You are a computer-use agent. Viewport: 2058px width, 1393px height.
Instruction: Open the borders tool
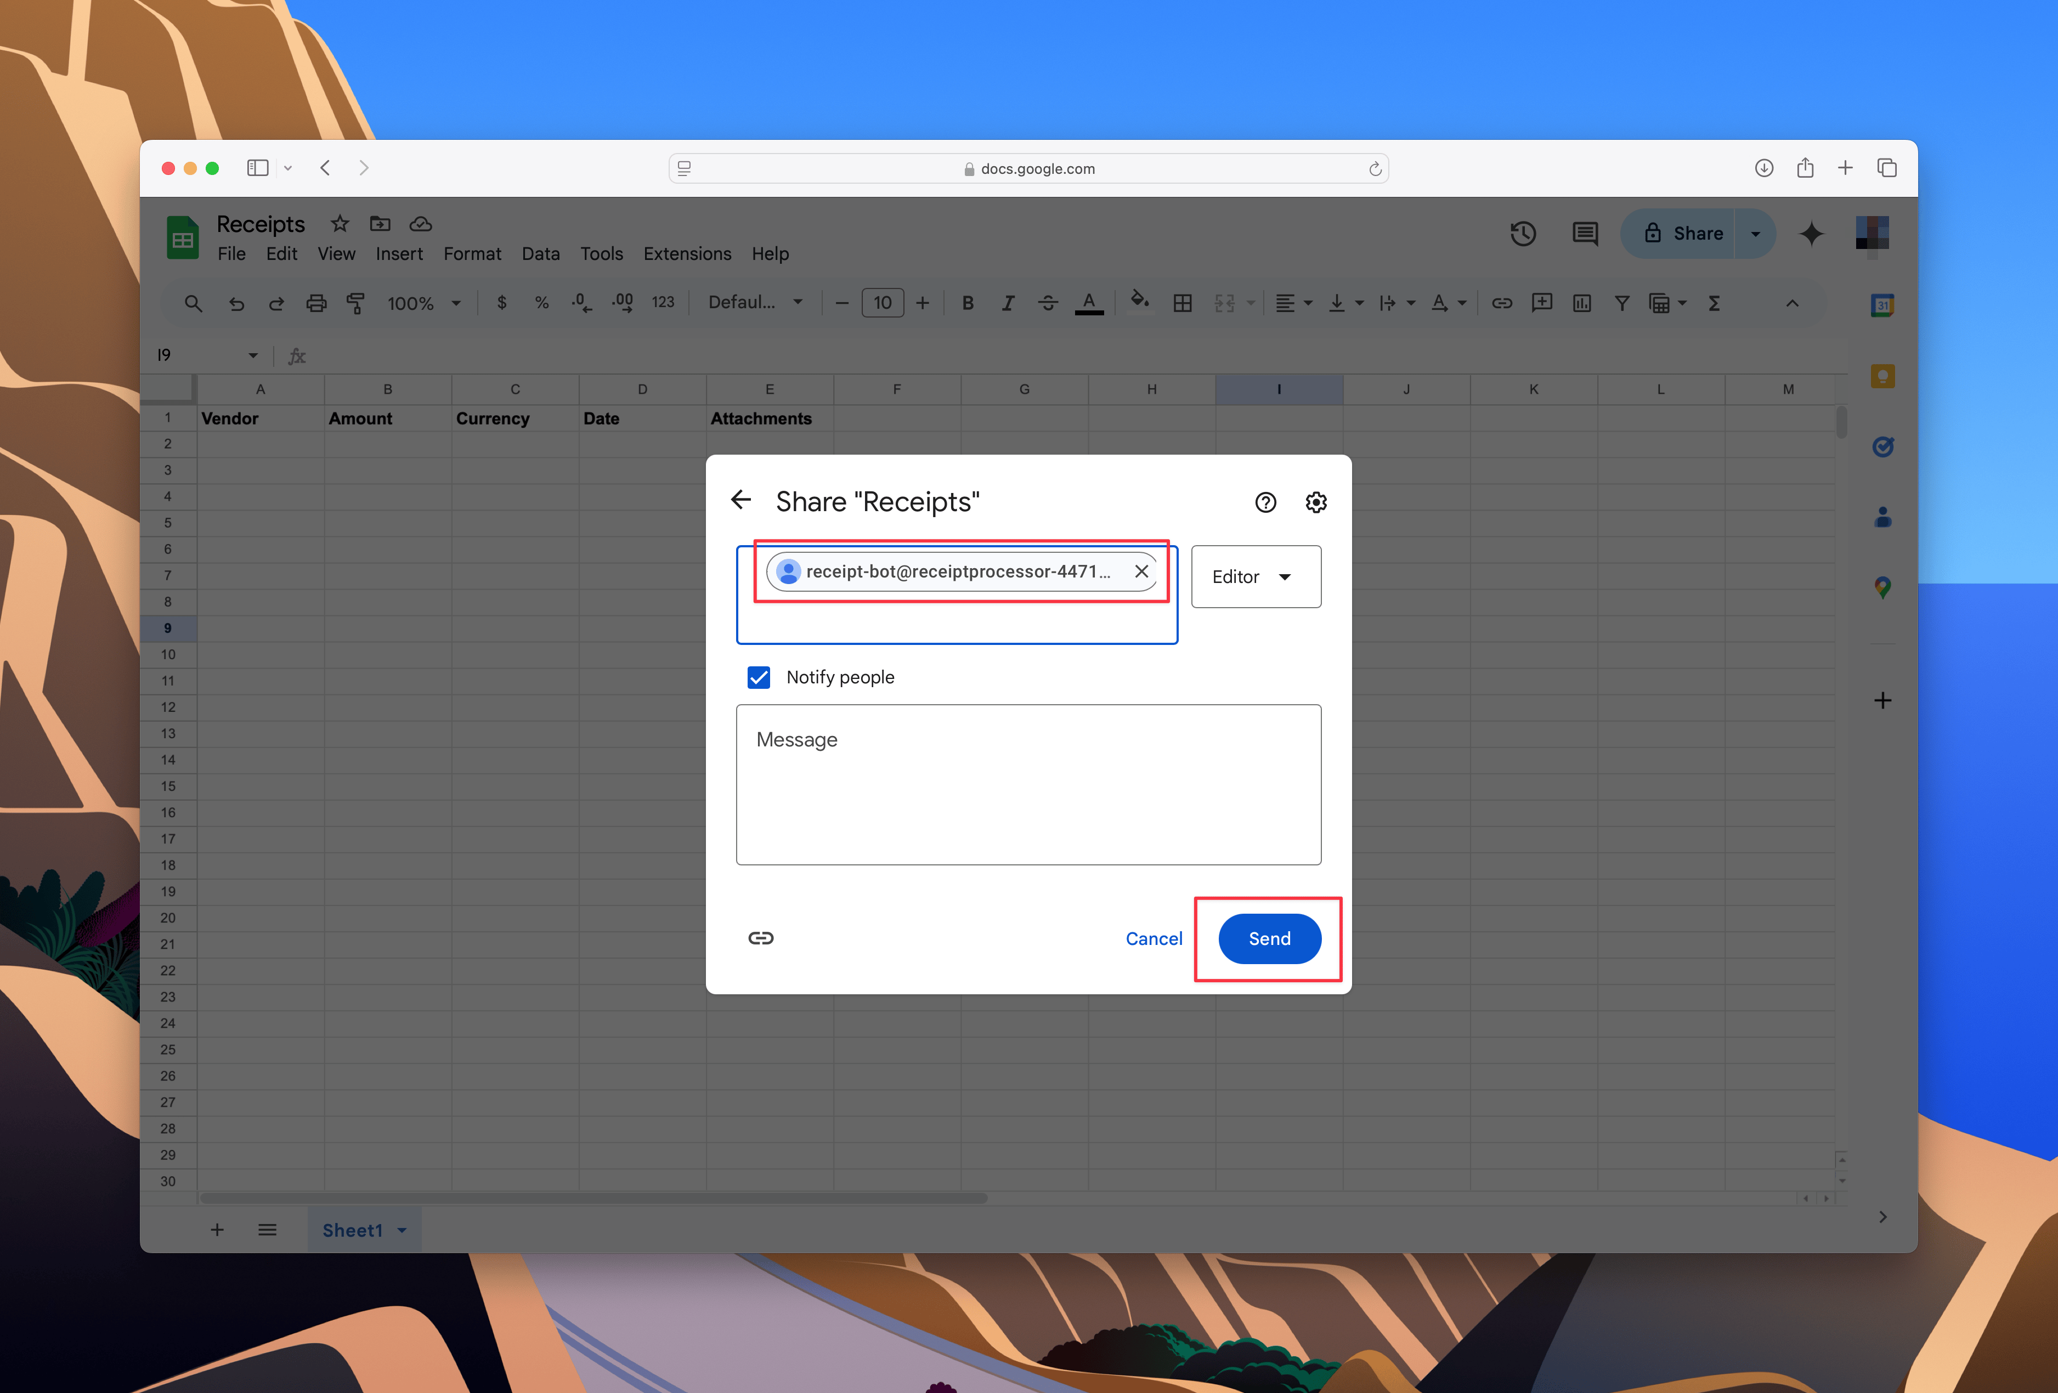pos(1182,304)
